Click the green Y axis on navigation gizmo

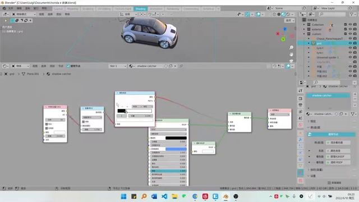tap(283, 39)
